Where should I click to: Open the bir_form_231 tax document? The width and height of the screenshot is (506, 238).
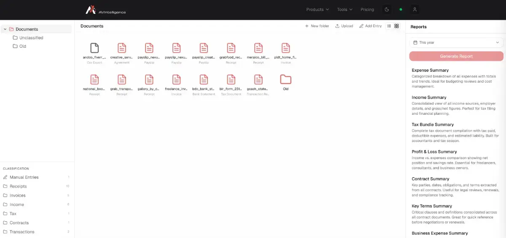click(231, 84)
